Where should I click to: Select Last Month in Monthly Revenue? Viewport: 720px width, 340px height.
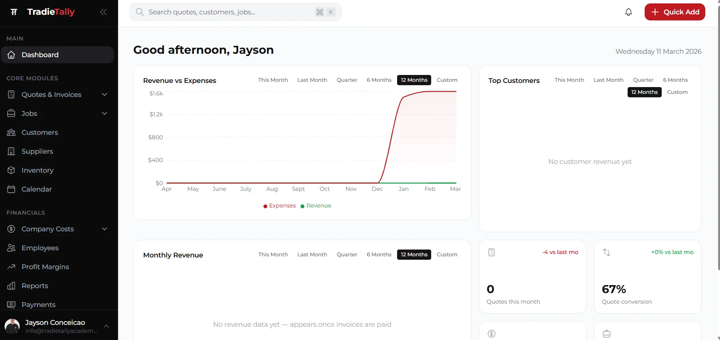click(x=312, y=254)
